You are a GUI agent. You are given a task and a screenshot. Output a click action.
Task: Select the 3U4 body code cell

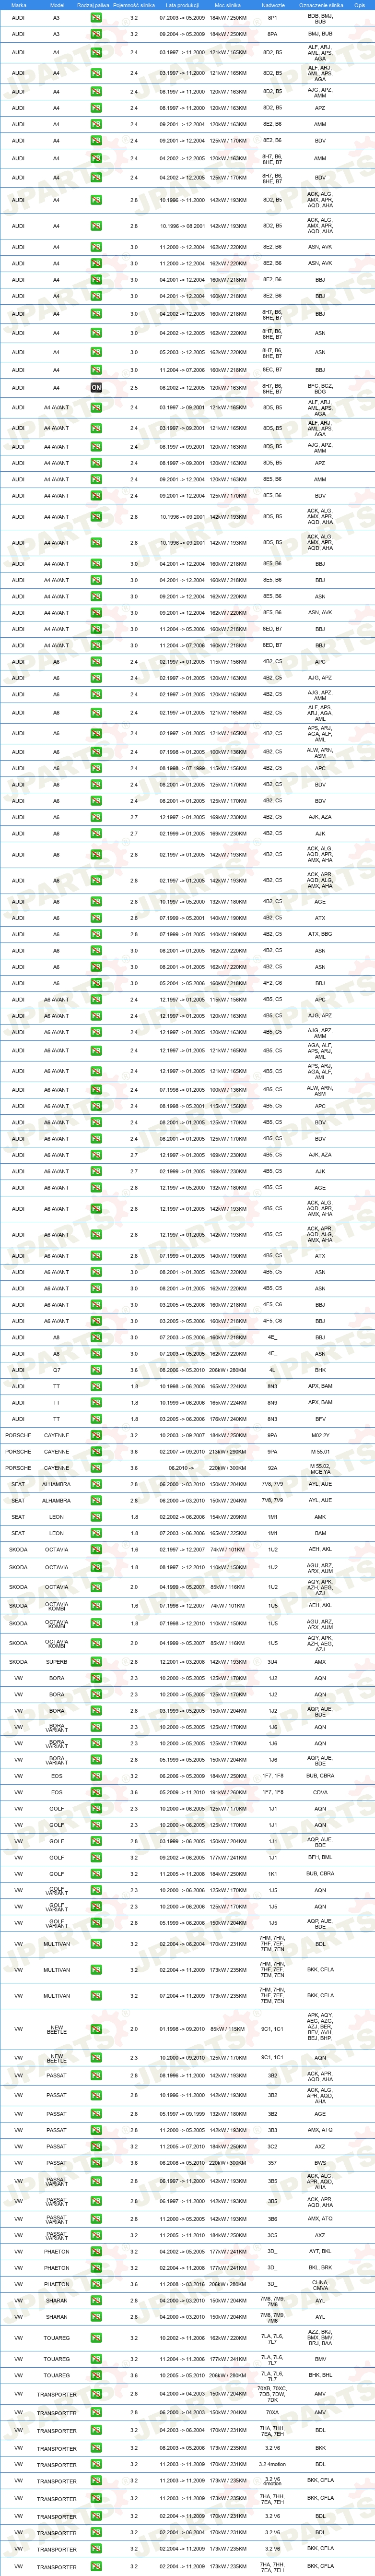click(x=273, y=1662)
